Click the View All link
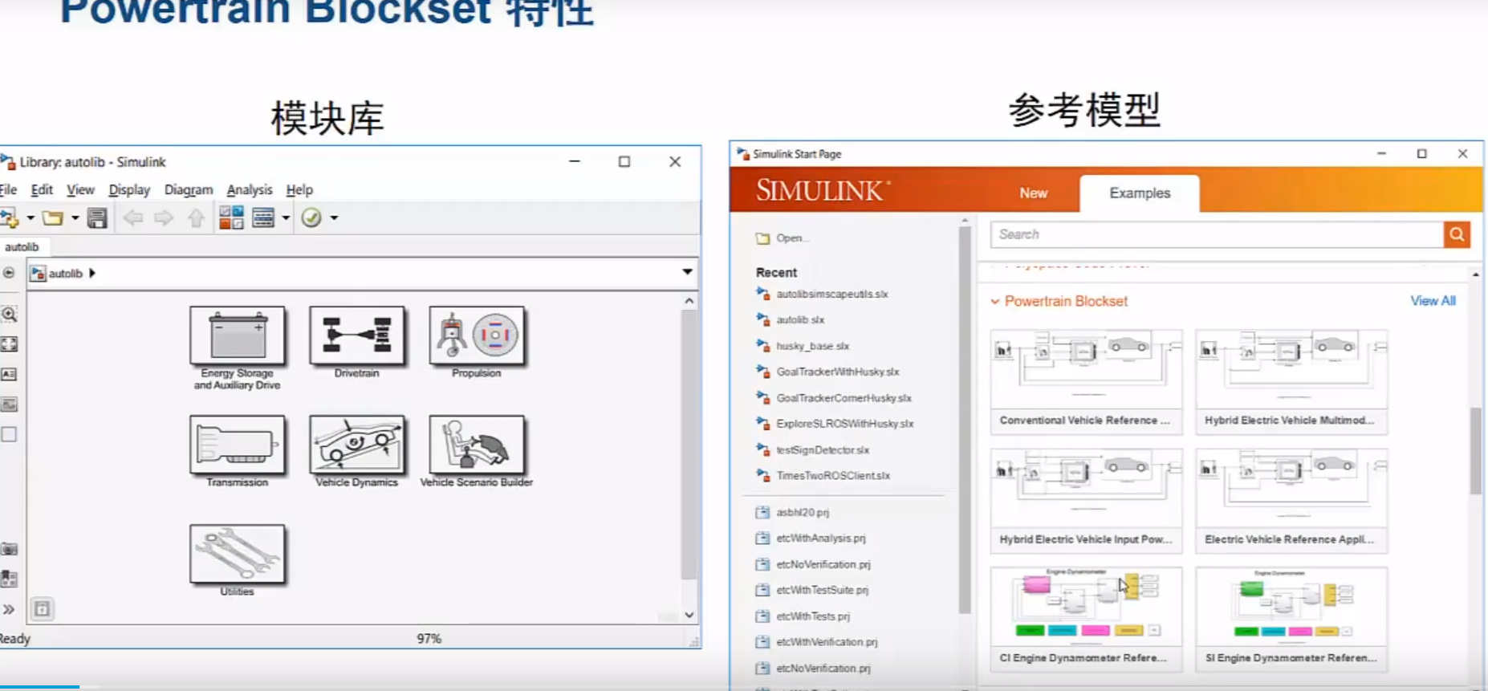 [1433, 301]
